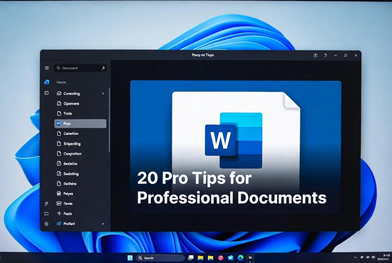Viewport: 392px width, 263px height.
Task: Select the highlighted Props menu item
Action: [80, 123]
